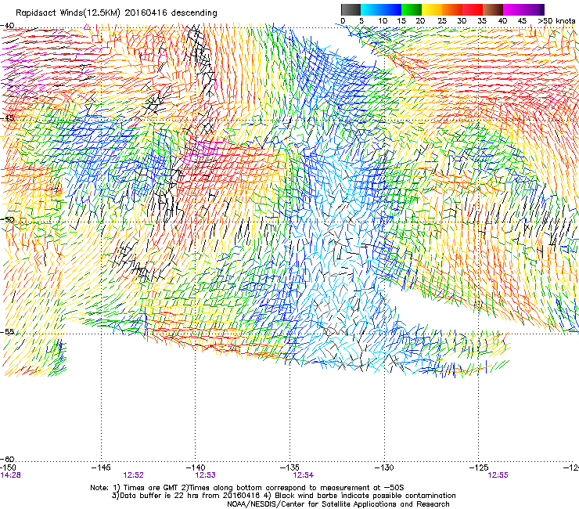The width and height of the screenshot is (579, 509).
Task: Click the '-150' longitude axis label
Action: [x=8, y=467]
